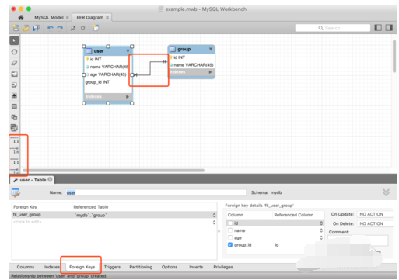
Task: Open the Options tab
Action: pos(170,267)
